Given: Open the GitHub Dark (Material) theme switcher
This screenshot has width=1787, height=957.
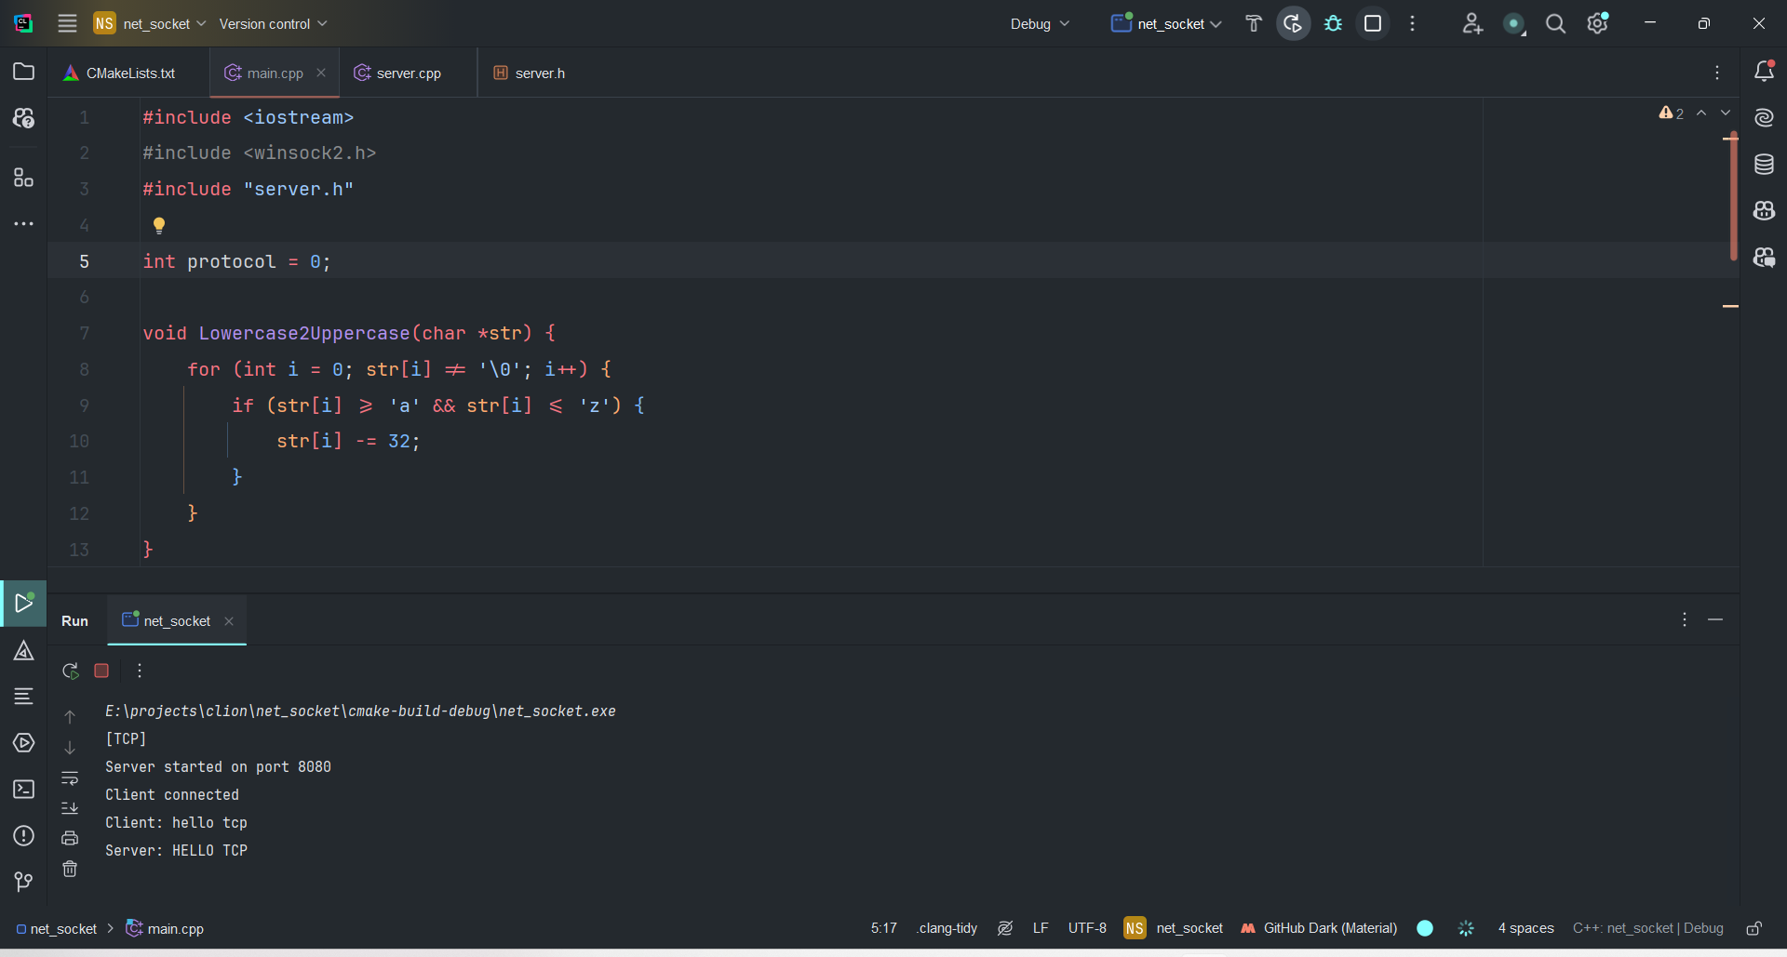Looking at the screenshot, I should pyautogui.click(x=1319, y=928).
